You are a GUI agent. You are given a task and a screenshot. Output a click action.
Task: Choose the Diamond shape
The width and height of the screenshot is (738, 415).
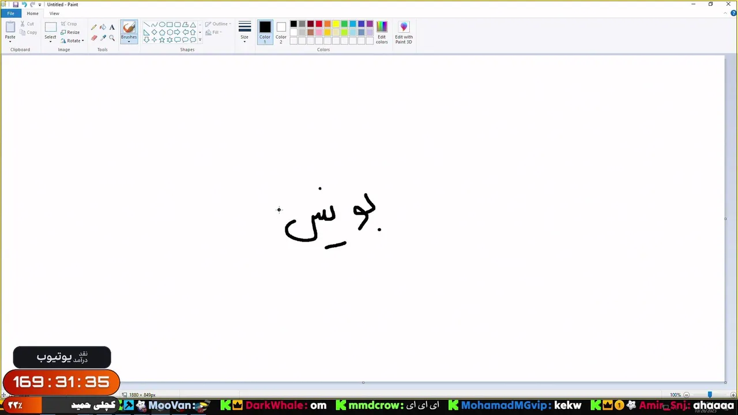pos(154,32)
